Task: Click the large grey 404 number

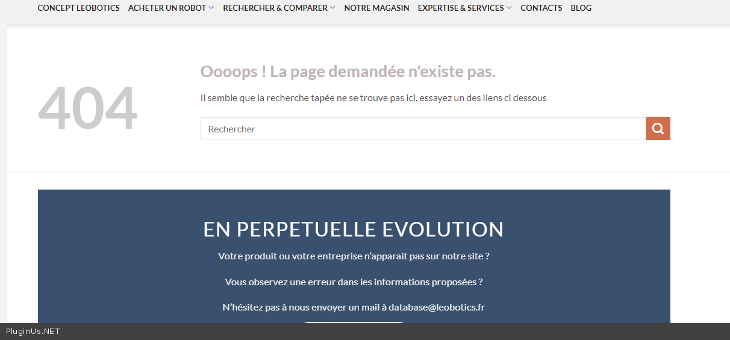Action: [x=88, y=108]
